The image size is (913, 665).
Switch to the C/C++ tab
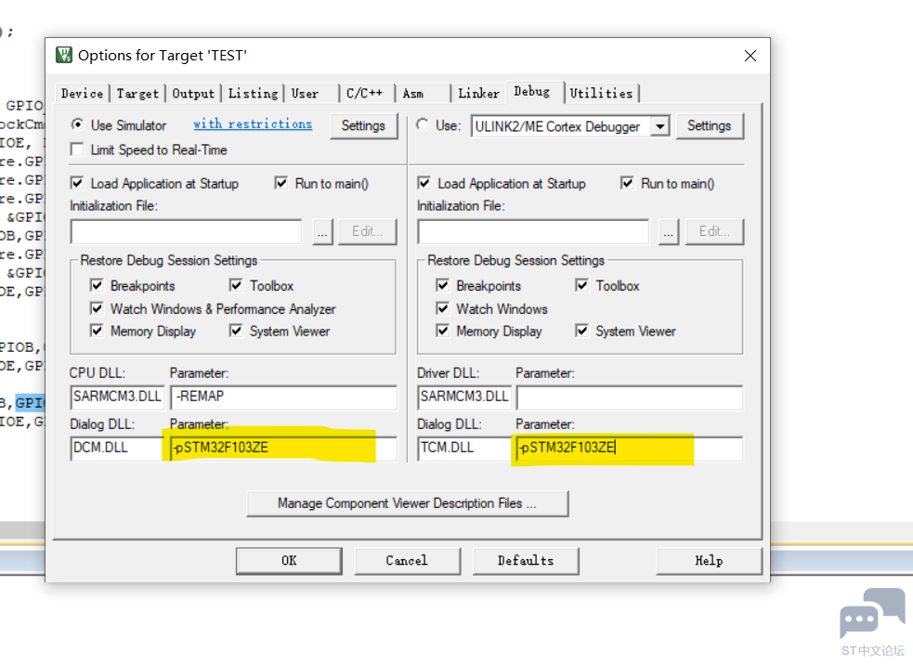[367, 93]
